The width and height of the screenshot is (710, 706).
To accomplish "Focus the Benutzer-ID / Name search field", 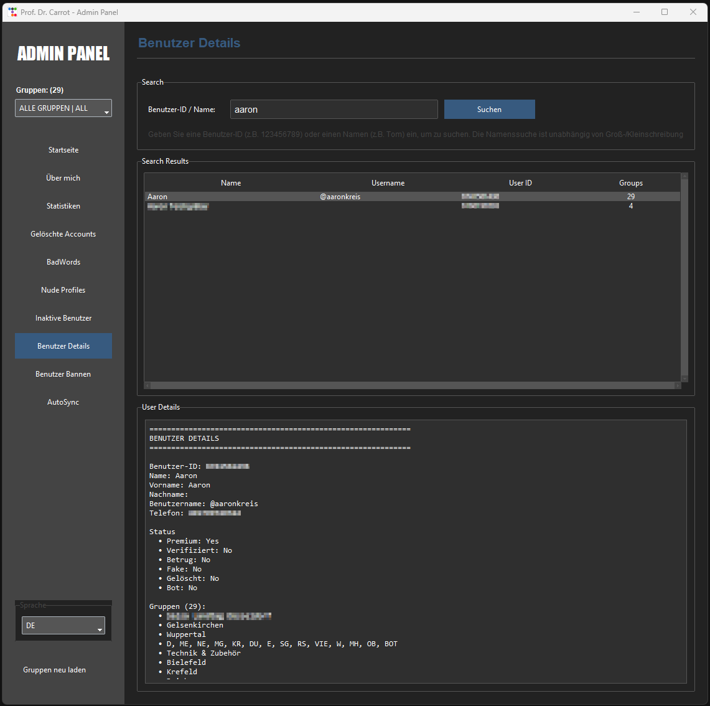I will (334, 110).
